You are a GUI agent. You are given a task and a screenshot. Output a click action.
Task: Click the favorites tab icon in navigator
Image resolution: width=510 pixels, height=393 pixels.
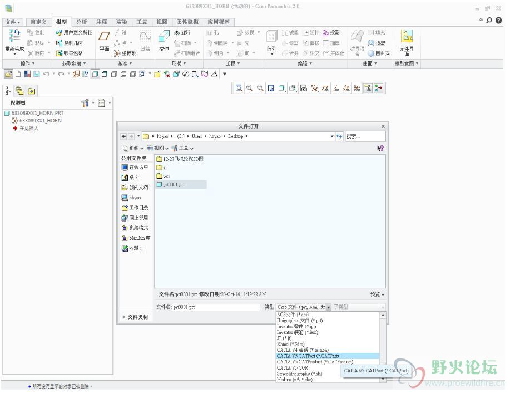click(x=32, y=91)
